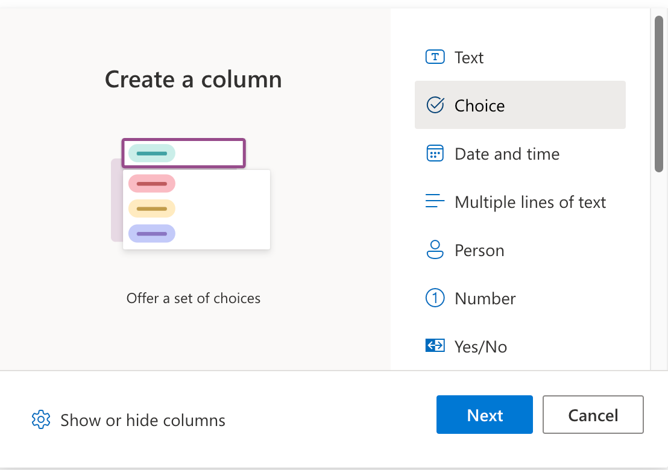Image resolution: width=668 pixels, height=470 pixels.
Task: Select the Person label in the list
Action: coord(479,250)
